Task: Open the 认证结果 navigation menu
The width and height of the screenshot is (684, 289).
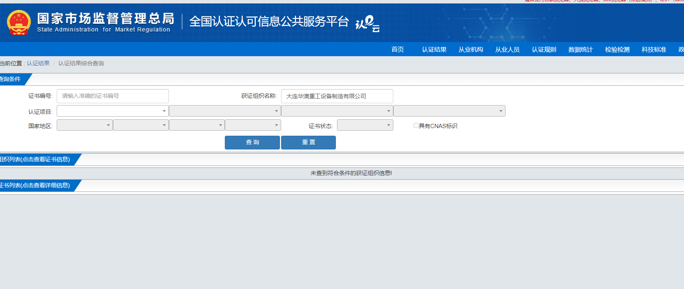Action: (x=434, y=49)
